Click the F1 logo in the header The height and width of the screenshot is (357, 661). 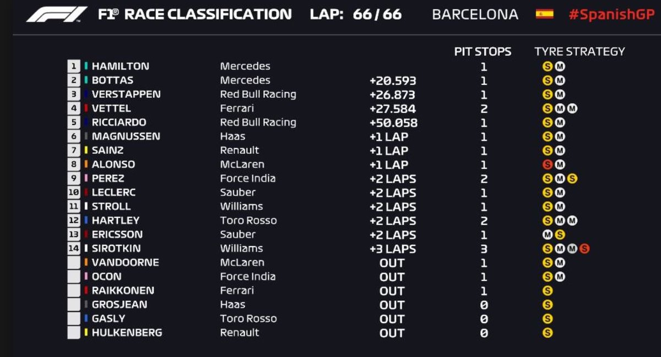pos(57,14)
